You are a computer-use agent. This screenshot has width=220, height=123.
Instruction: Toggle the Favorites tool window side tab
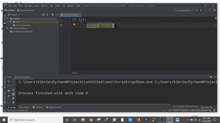tap(4, 97)
